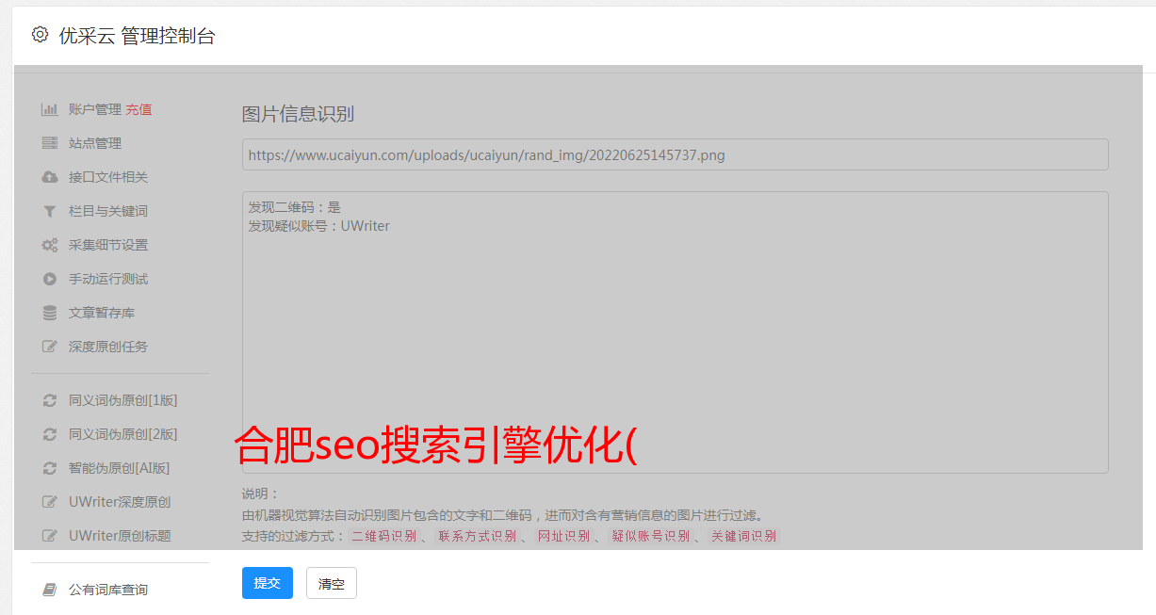Click the database icon for 文章暂存库
This screenshot has width=1156, height=615.
(50, 313)
